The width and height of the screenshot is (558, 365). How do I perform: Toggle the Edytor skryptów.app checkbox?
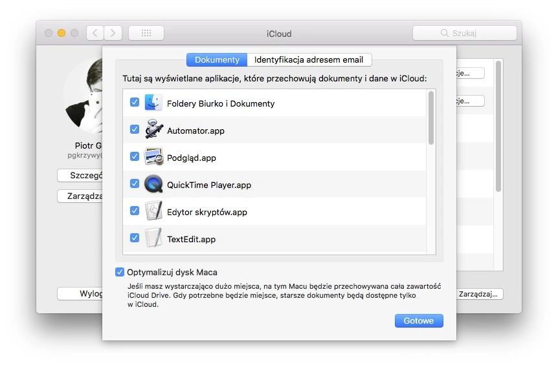[135, 211]
